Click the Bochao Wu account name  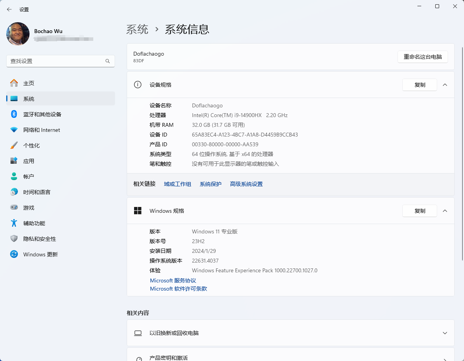tap(48, 31)
